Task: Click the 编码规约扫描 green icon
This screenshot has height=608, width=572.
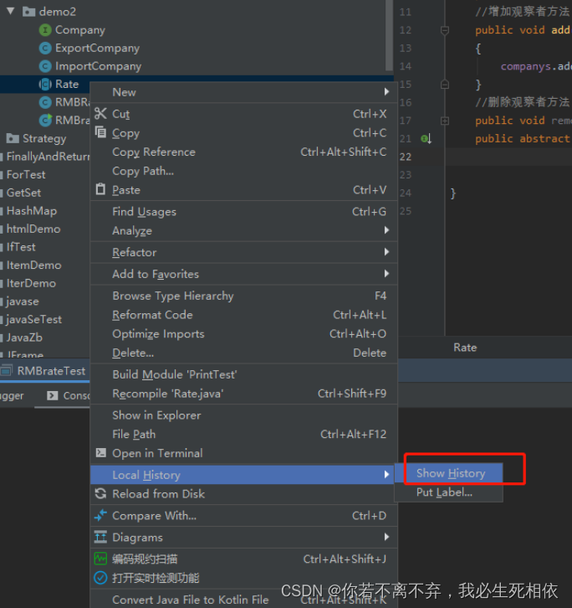Action: pos(100,559)
